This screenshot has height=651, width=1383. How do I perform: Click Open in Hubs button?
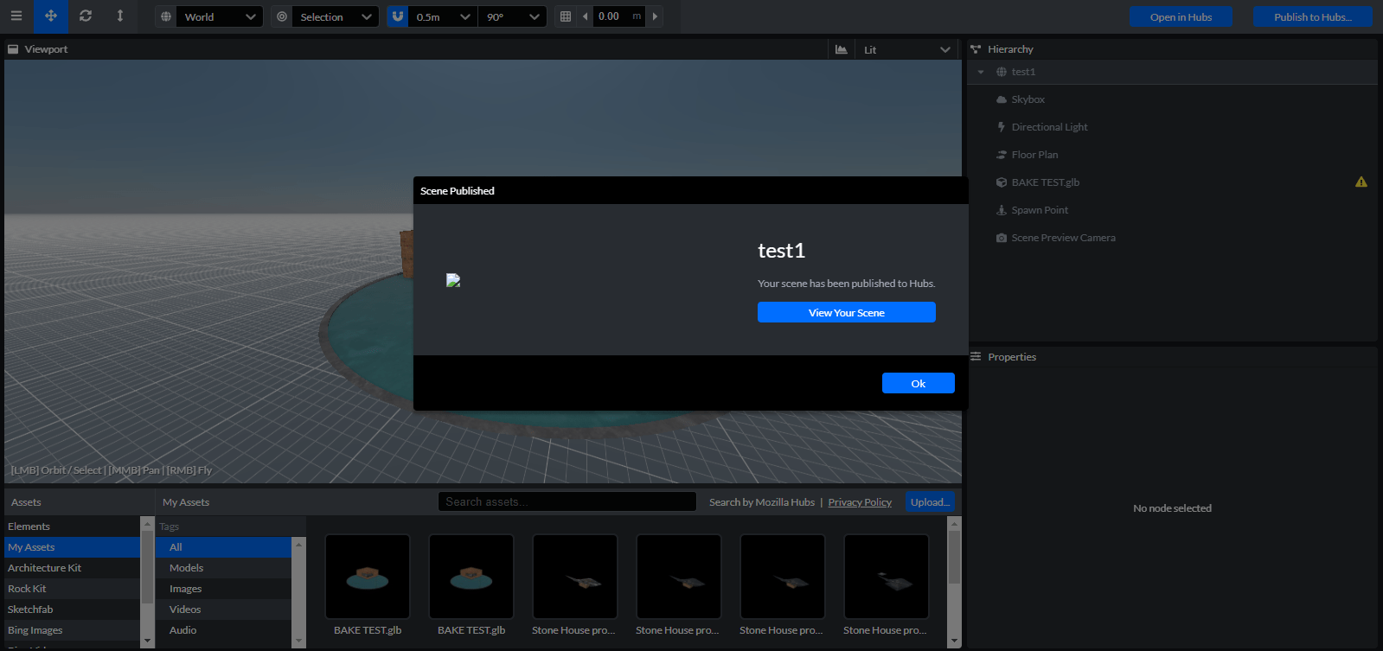click(x=1181, y=16)
